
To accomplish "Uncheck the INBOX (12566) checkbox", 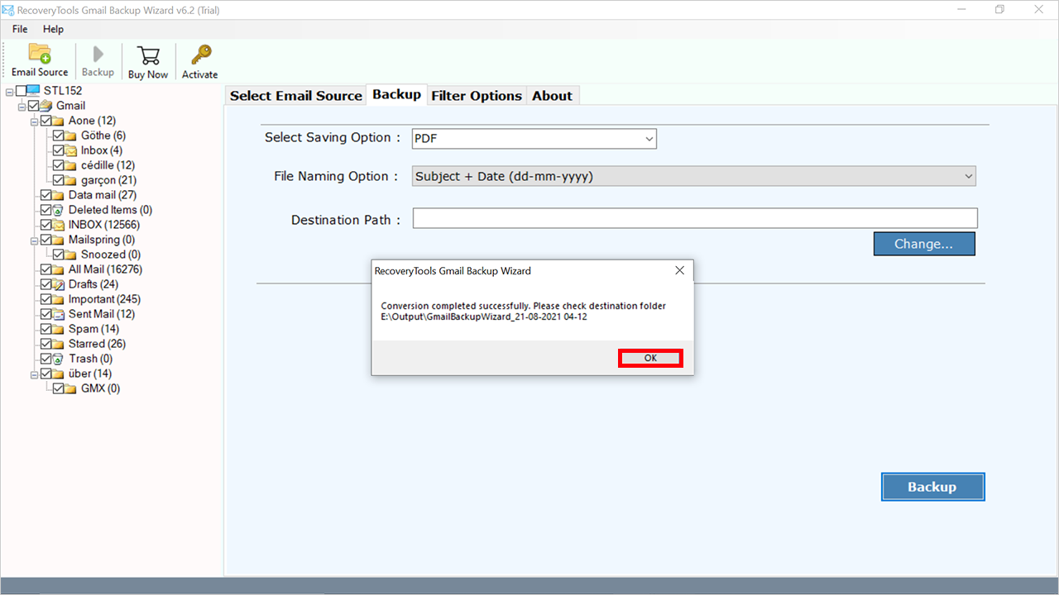I will coord(46,225).
